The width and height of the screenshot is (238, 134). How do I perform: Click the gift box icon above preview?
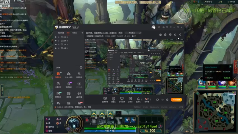point(160,35)
